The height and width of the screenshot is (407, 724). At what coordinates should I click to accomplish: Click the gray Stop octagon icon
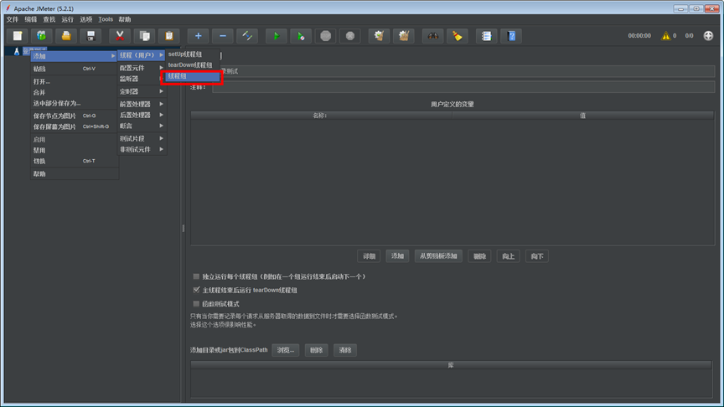pyautogui.click(x=325, y=36)
